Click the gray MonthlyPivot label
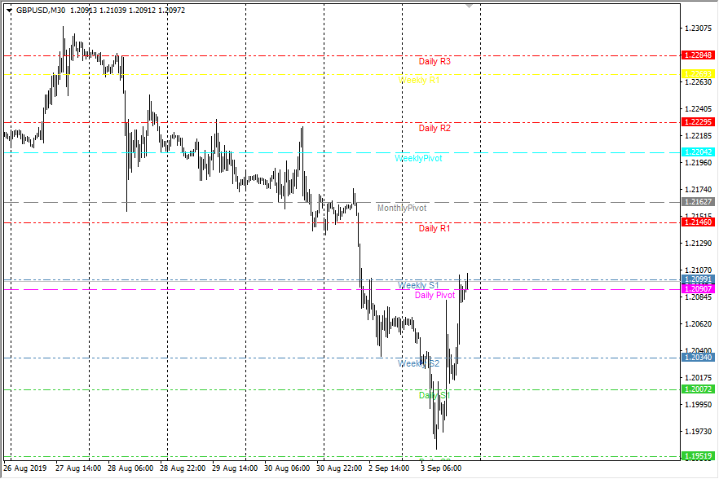The image size is (719, 479). coord(402,209)
